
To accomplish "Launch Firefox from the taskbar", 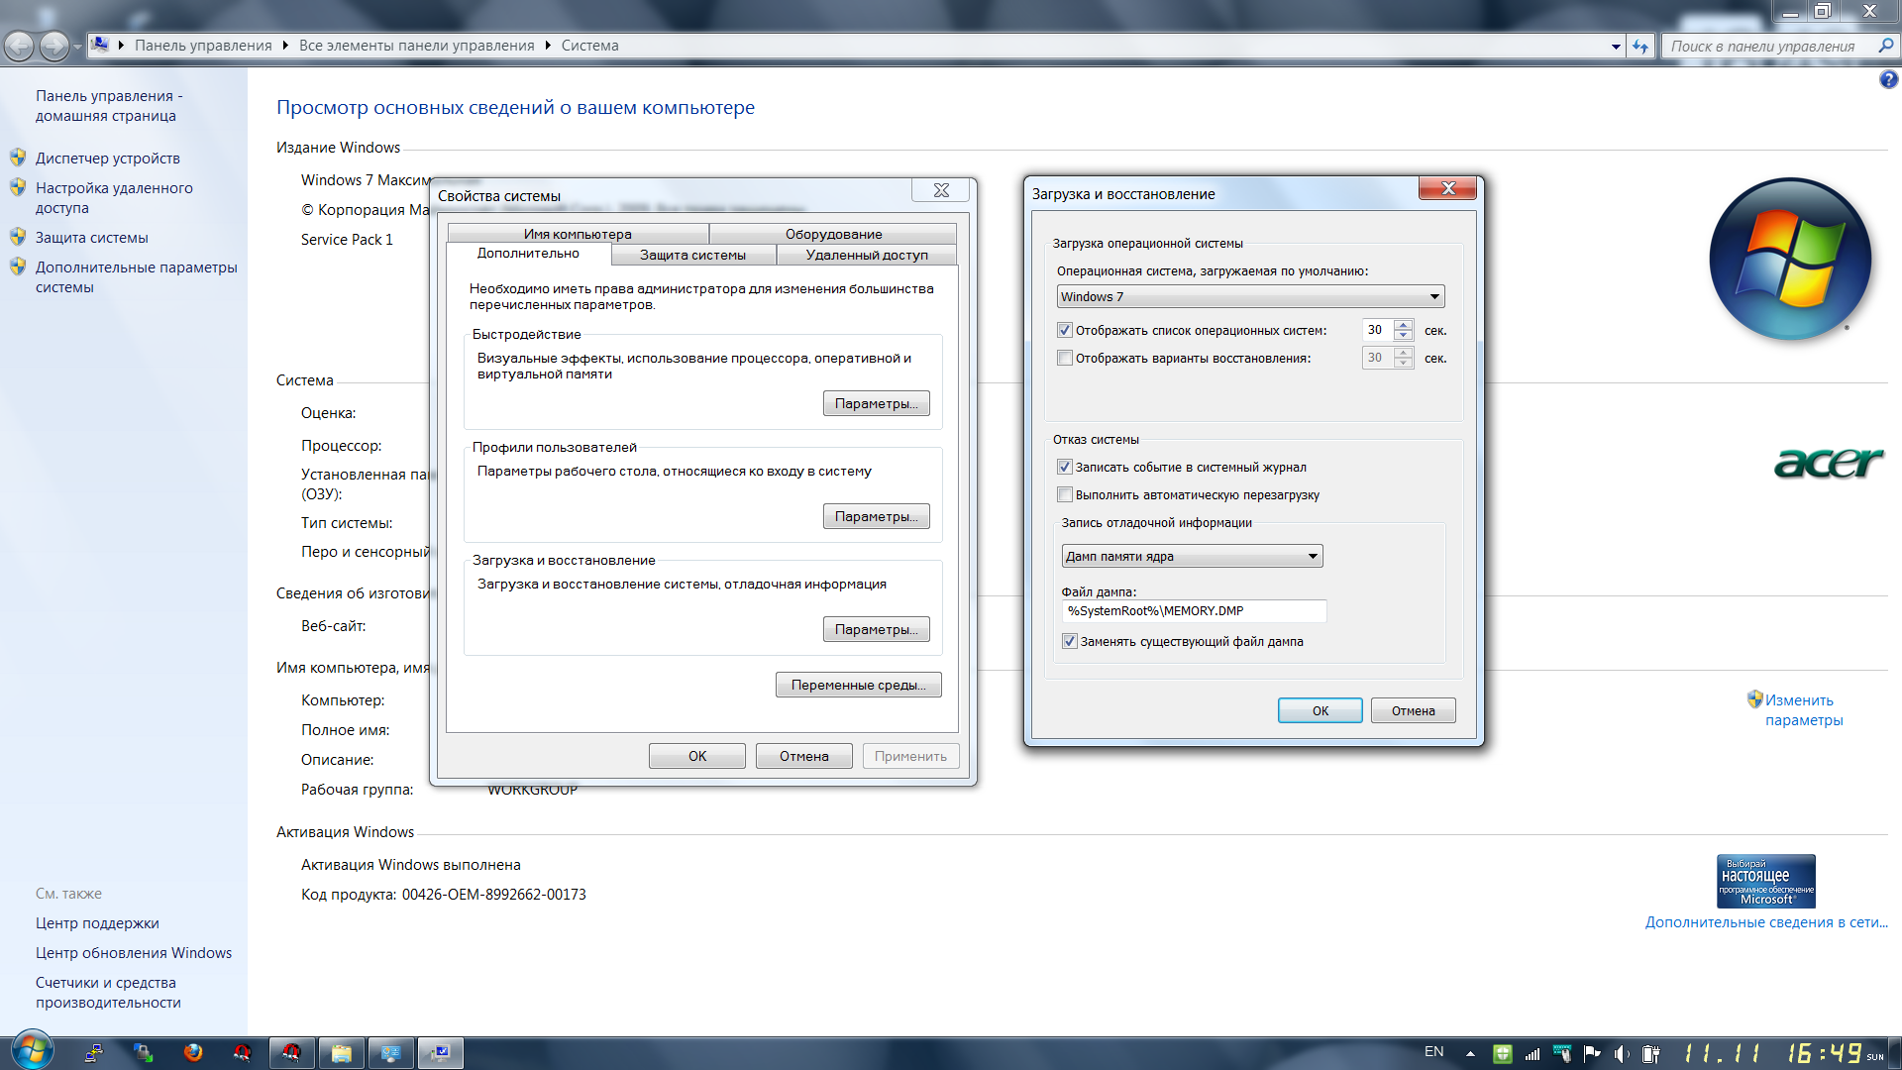I will click(x=193, y=1052).
